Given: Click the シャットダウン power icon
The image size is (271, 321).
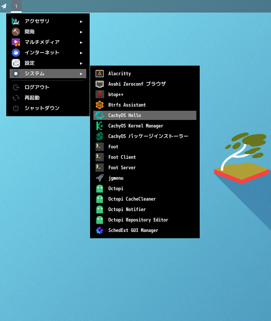Looking at the screenshot, I should (x=16, y=108).
